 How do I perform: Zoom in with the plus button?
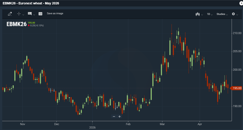click(x=120, y=116)
